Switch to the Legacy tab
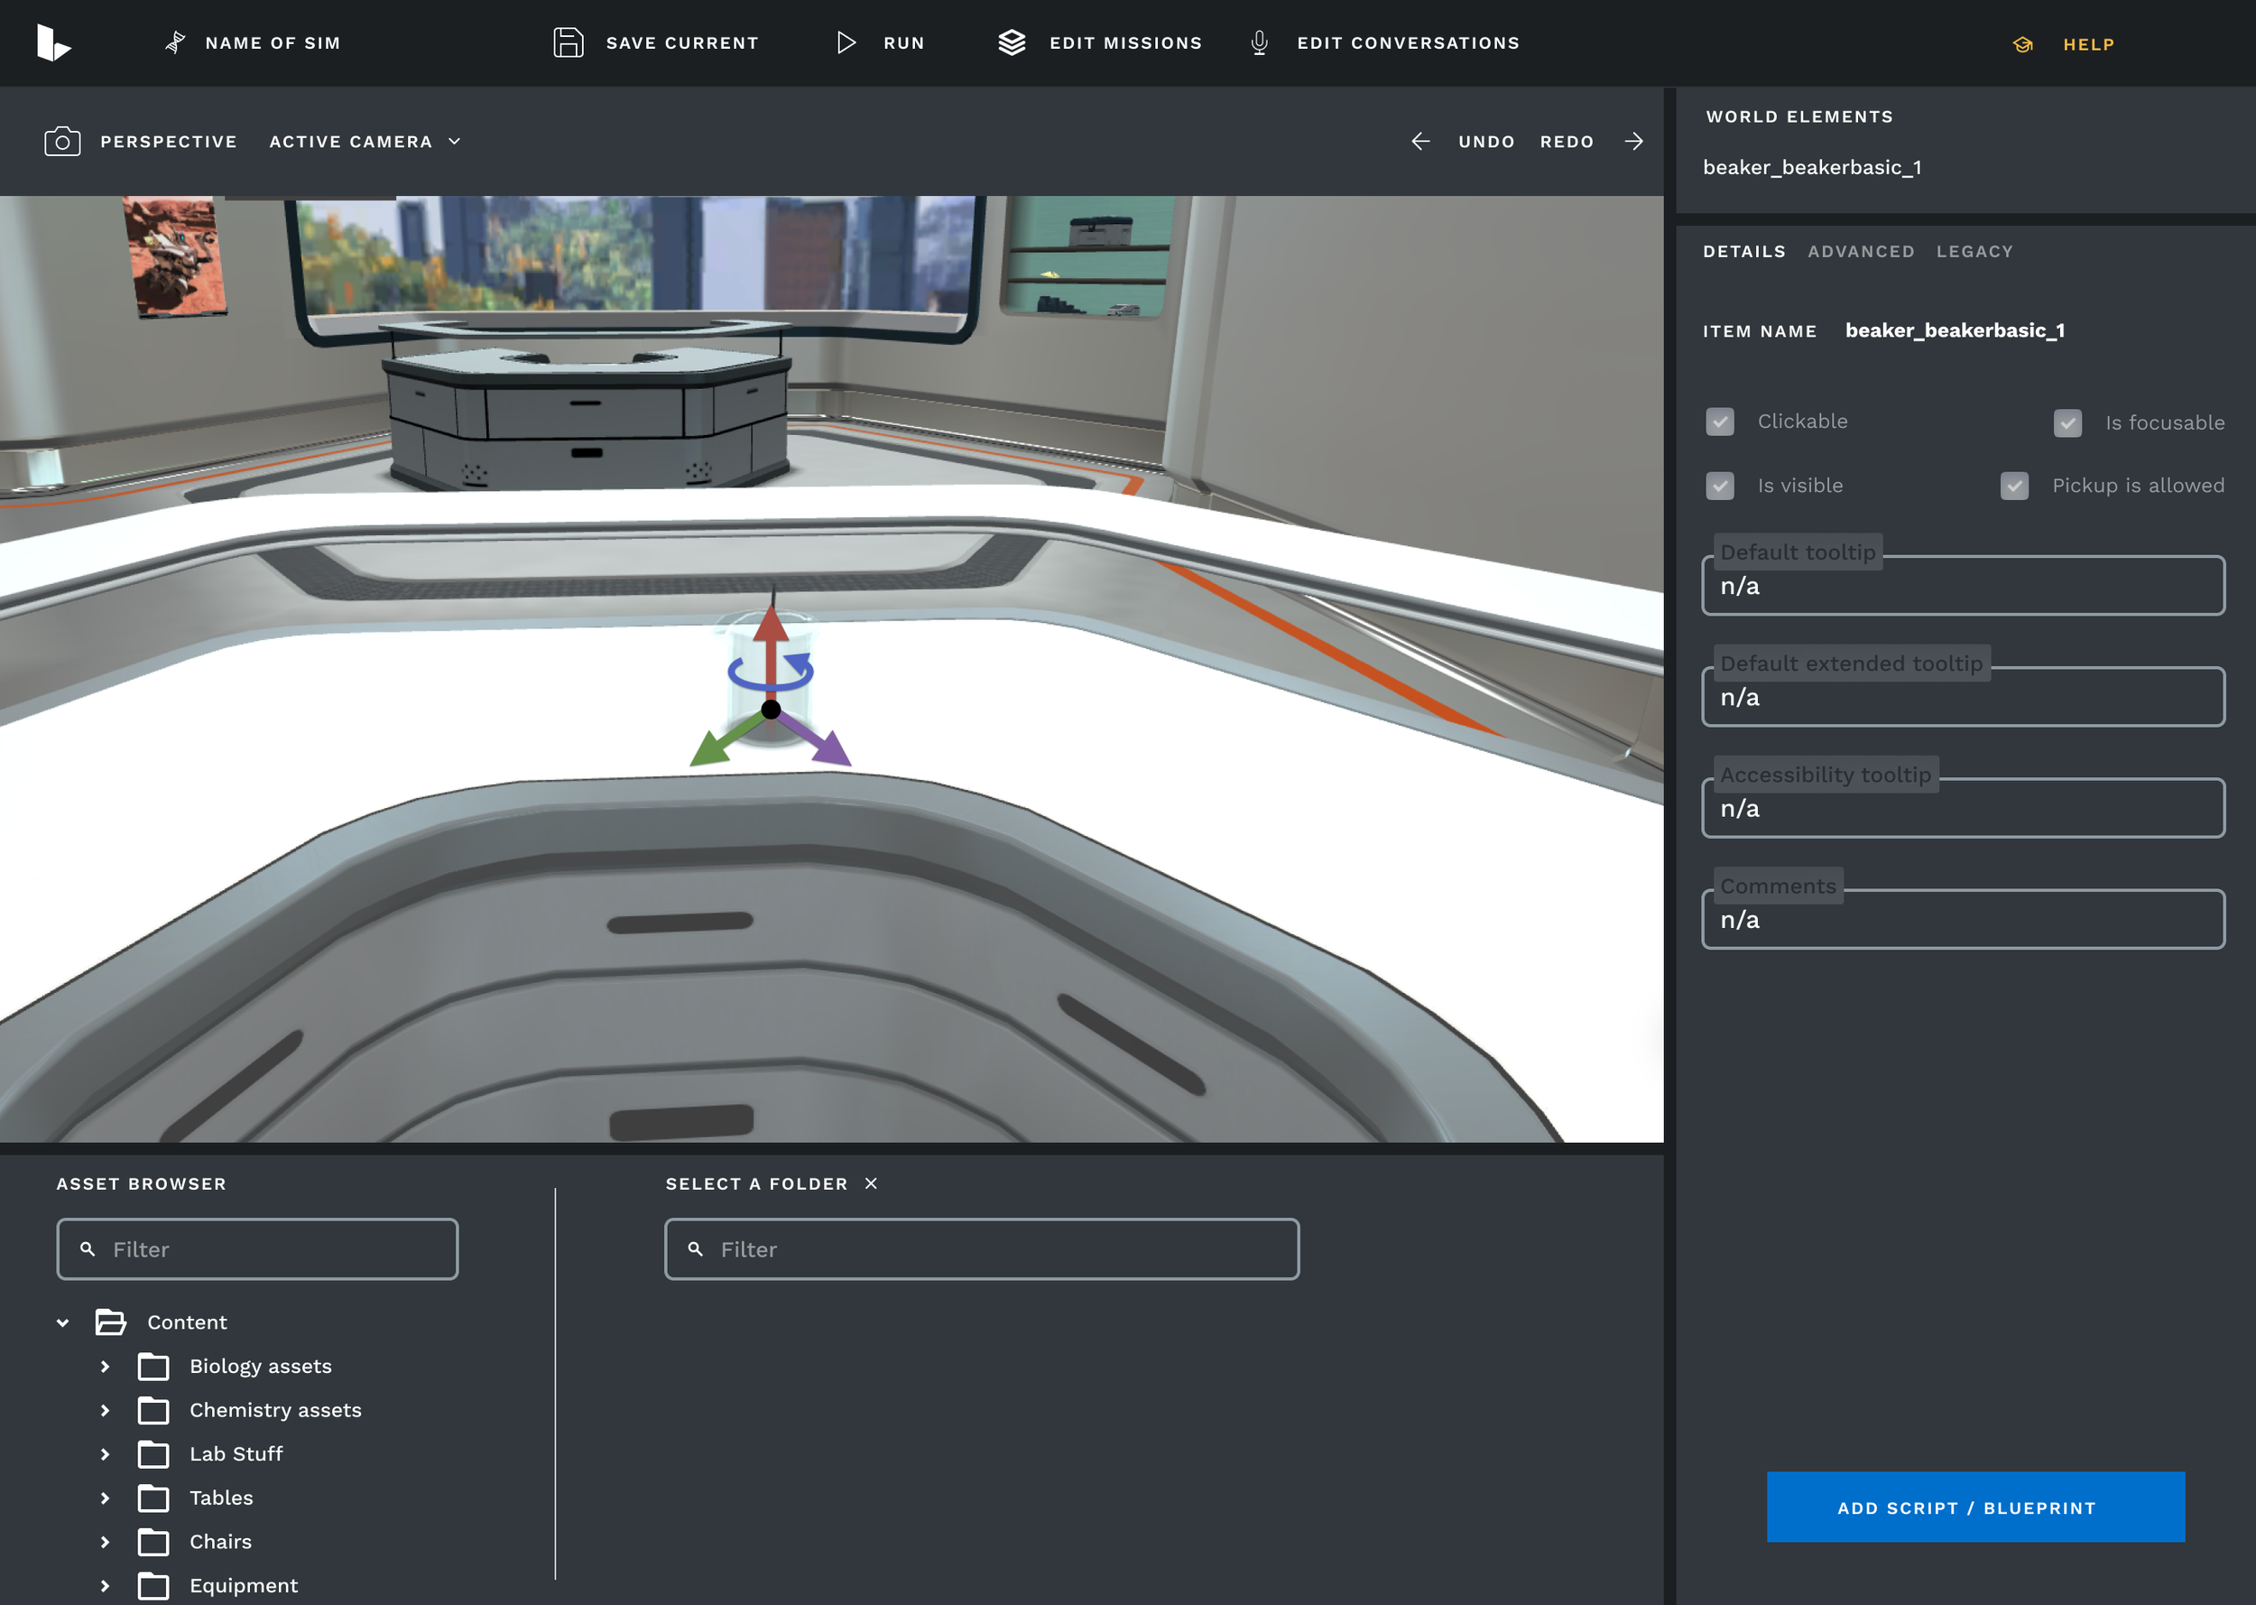Image resolution: width=2256 pixels, height=1605 pixels. coord(1974,251)
